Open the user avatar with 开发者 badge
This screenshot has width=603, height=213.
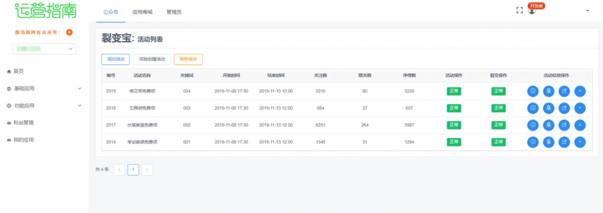(532, 11)
